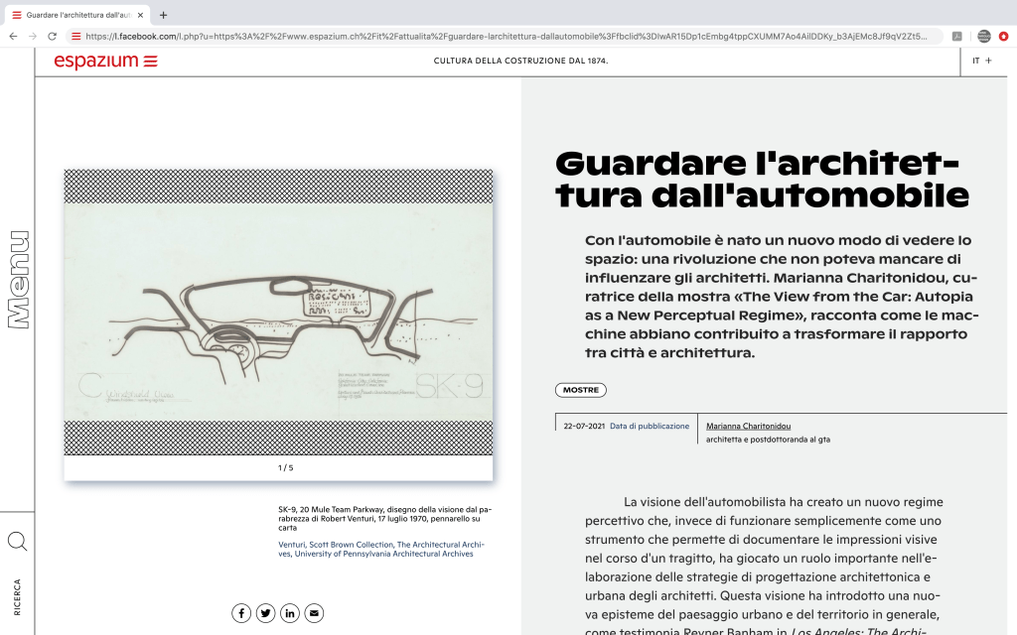Open the RICERCA search panel
The height and width of the screenshot is (635, 1017).
click(17, 597)
